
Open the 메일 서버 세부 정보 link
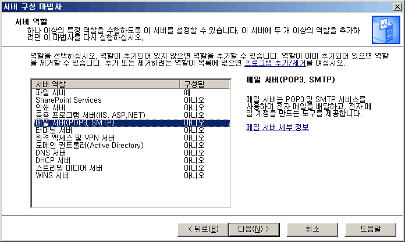point(278,127)
